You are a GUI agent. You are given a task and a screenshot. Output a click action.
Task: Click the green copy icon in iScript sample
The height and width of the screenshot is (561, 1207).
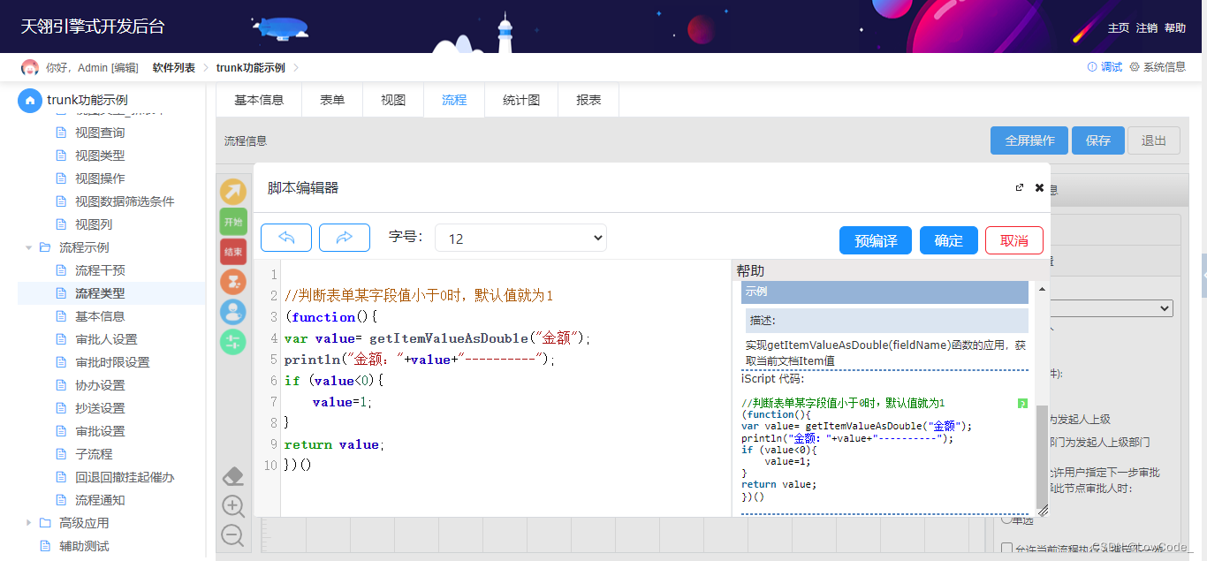tap(1022, 404)
